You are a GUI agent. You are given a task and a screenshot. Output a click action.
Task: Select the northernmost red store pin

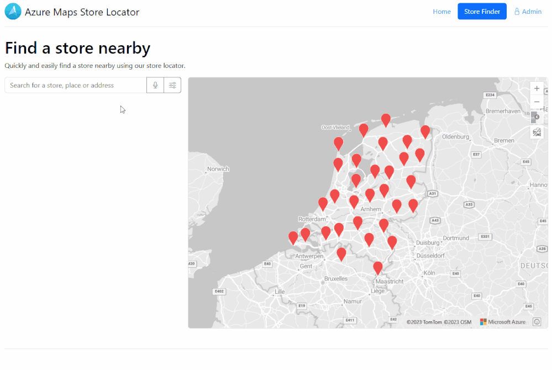pyautogui.click(x=386, y=119)
